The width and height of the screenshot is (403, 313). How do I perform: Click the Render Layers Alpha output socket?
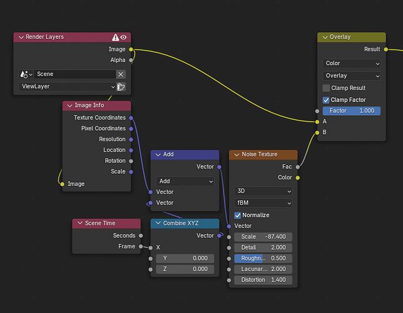(131, 60)
